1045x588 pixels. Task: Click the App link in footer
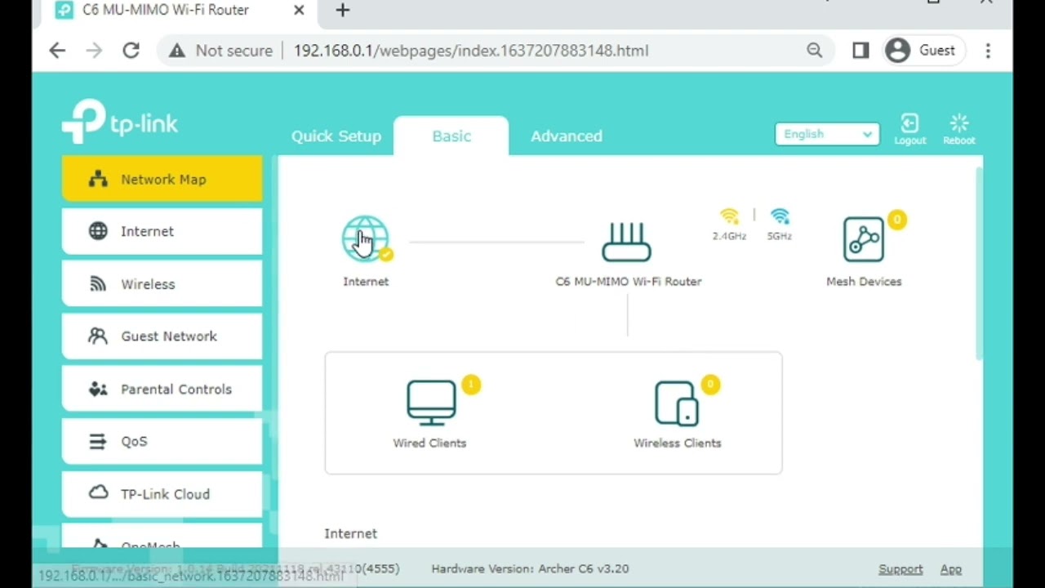[x=950, y=569]
